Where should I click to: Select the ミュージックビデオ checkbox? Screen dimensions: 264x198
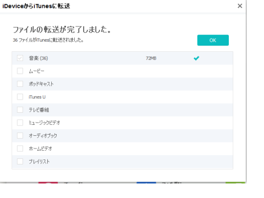click(20, 123)
